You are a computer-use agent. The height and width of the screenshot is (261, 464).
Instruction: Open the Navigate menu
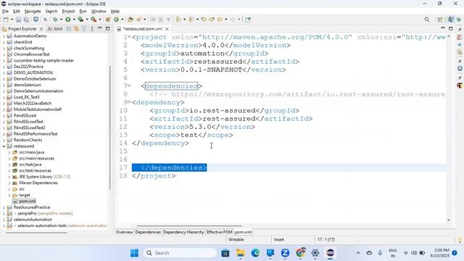tap(33, 12)
